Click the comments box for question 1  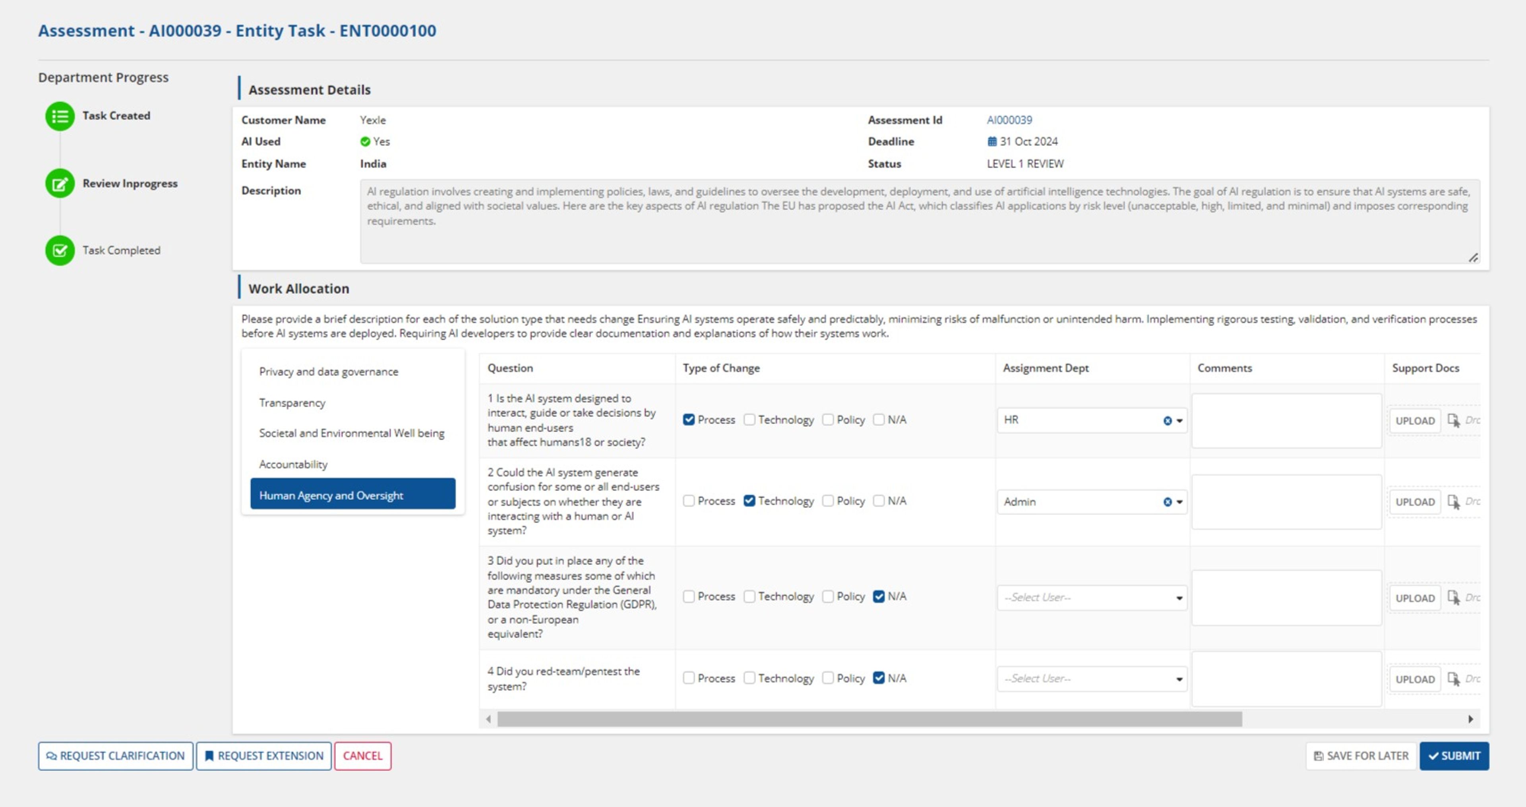(1286, 421)
